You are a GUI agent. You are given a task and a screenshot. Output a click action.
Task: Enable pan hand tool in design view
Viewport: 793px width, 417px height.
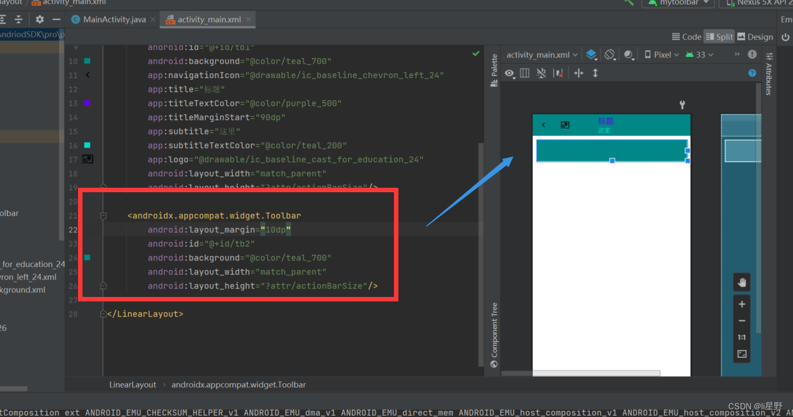(x=742, y=282)
